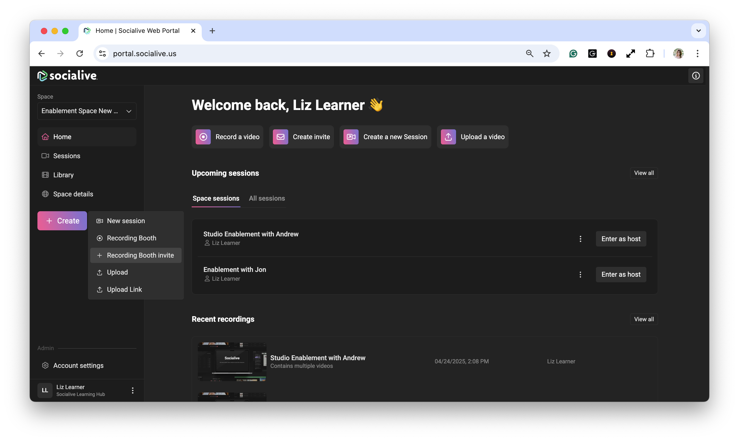This screenshot has height=441, width=739.
Task: Enter as host for Enablement with Jon
Action: point(621,275)
